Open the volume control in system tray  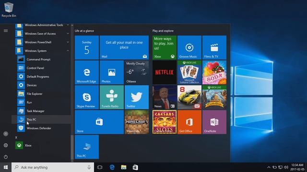click(286, 167)
